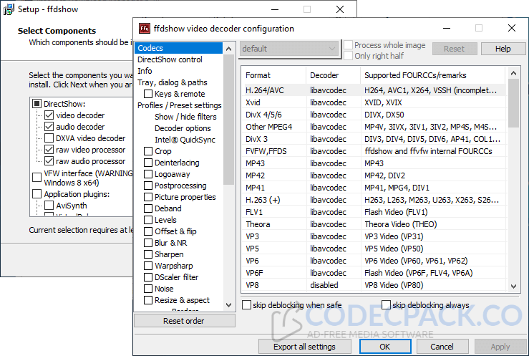The width and height of the screenshot is (529, 356).
Task: Click the scroll-down arrow of the settings list
Action: [x=229, y=305]
